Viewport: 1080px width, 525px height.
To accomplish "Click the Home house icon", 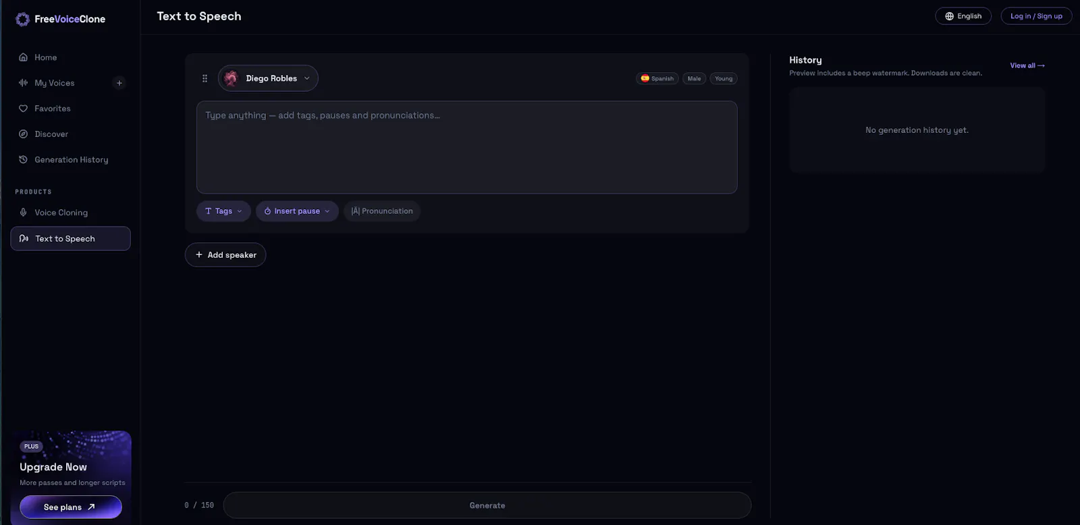I will point(23,57).
